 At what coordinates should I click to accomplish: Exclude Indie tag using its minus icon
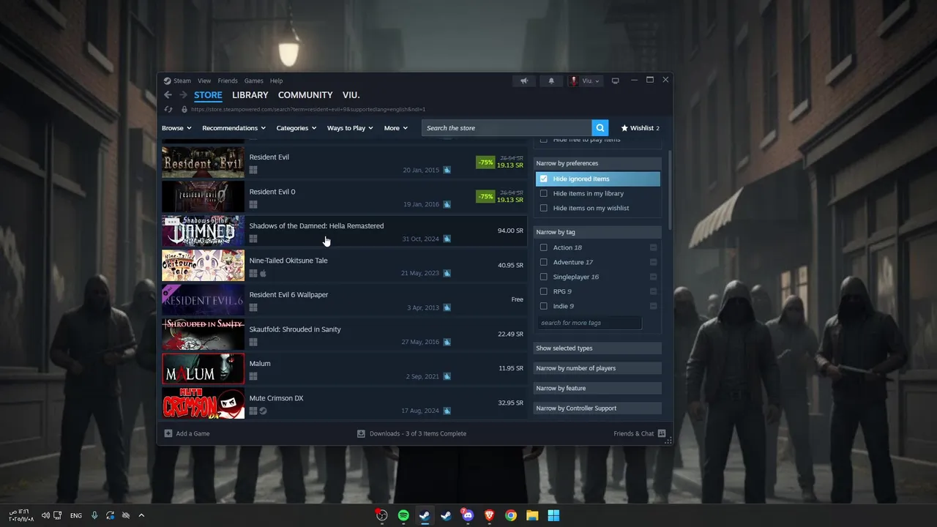(x=653, y=306)
